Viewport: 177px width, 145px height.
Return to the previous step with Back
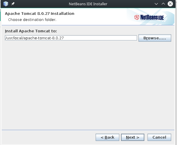[x=107, y=137]
